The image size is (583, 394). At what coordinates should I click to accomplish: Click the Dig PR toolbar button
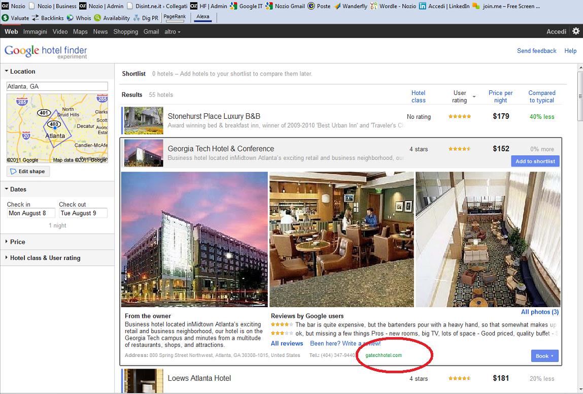coord(146,18)
